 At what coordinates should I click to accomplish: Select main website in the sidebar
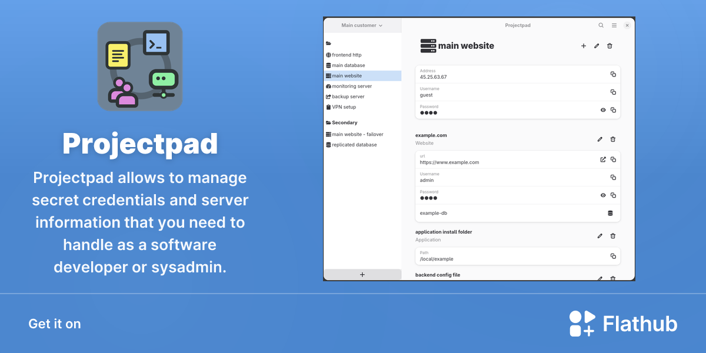point(362,76)
